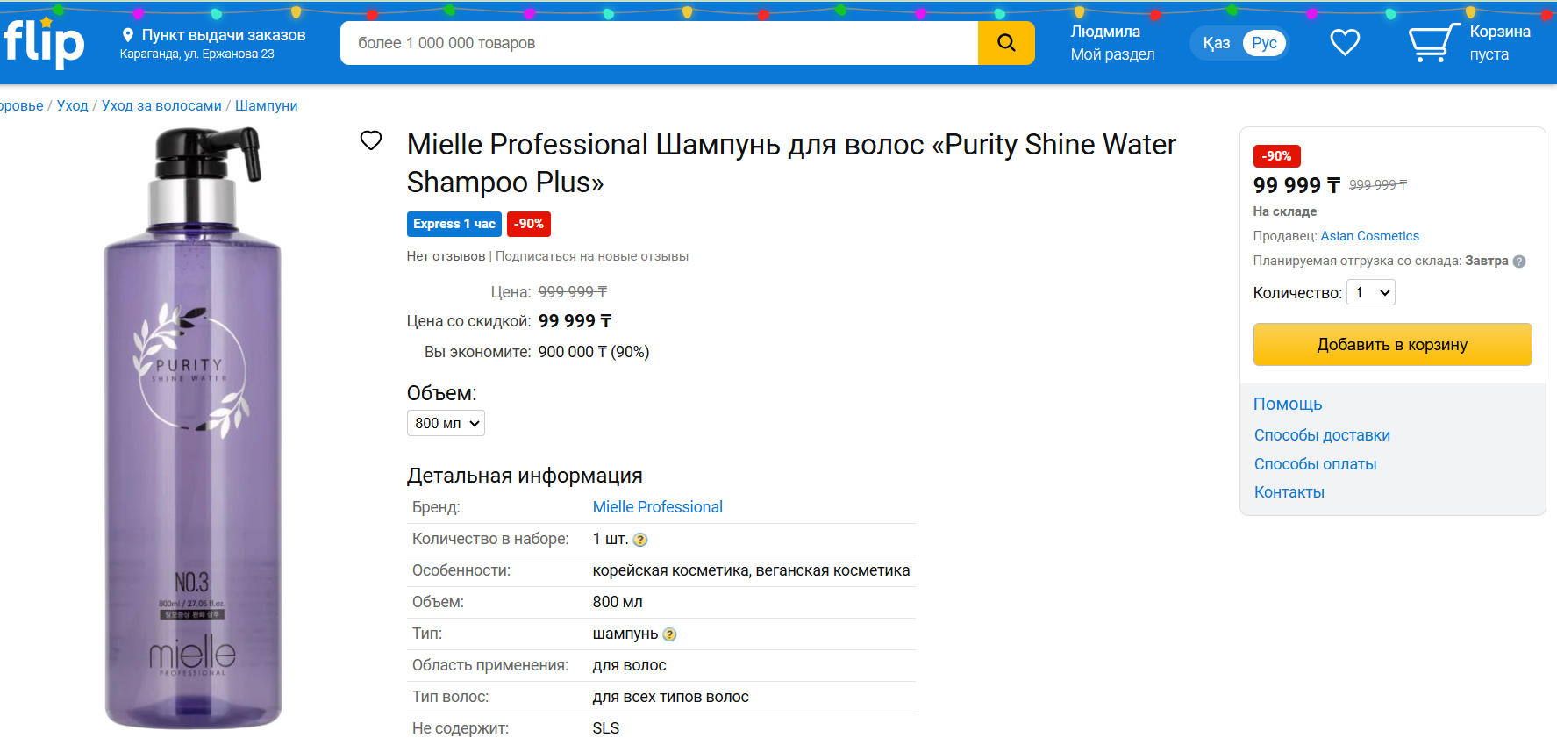Navigate to Уход за волосами breadcrumb
1557x738 pixels.
click(x=161, y=105)
